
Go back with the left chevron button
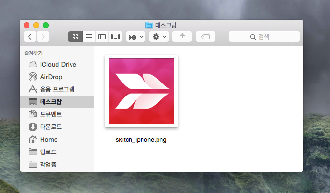pyautogui.click(x=30, y=37)
